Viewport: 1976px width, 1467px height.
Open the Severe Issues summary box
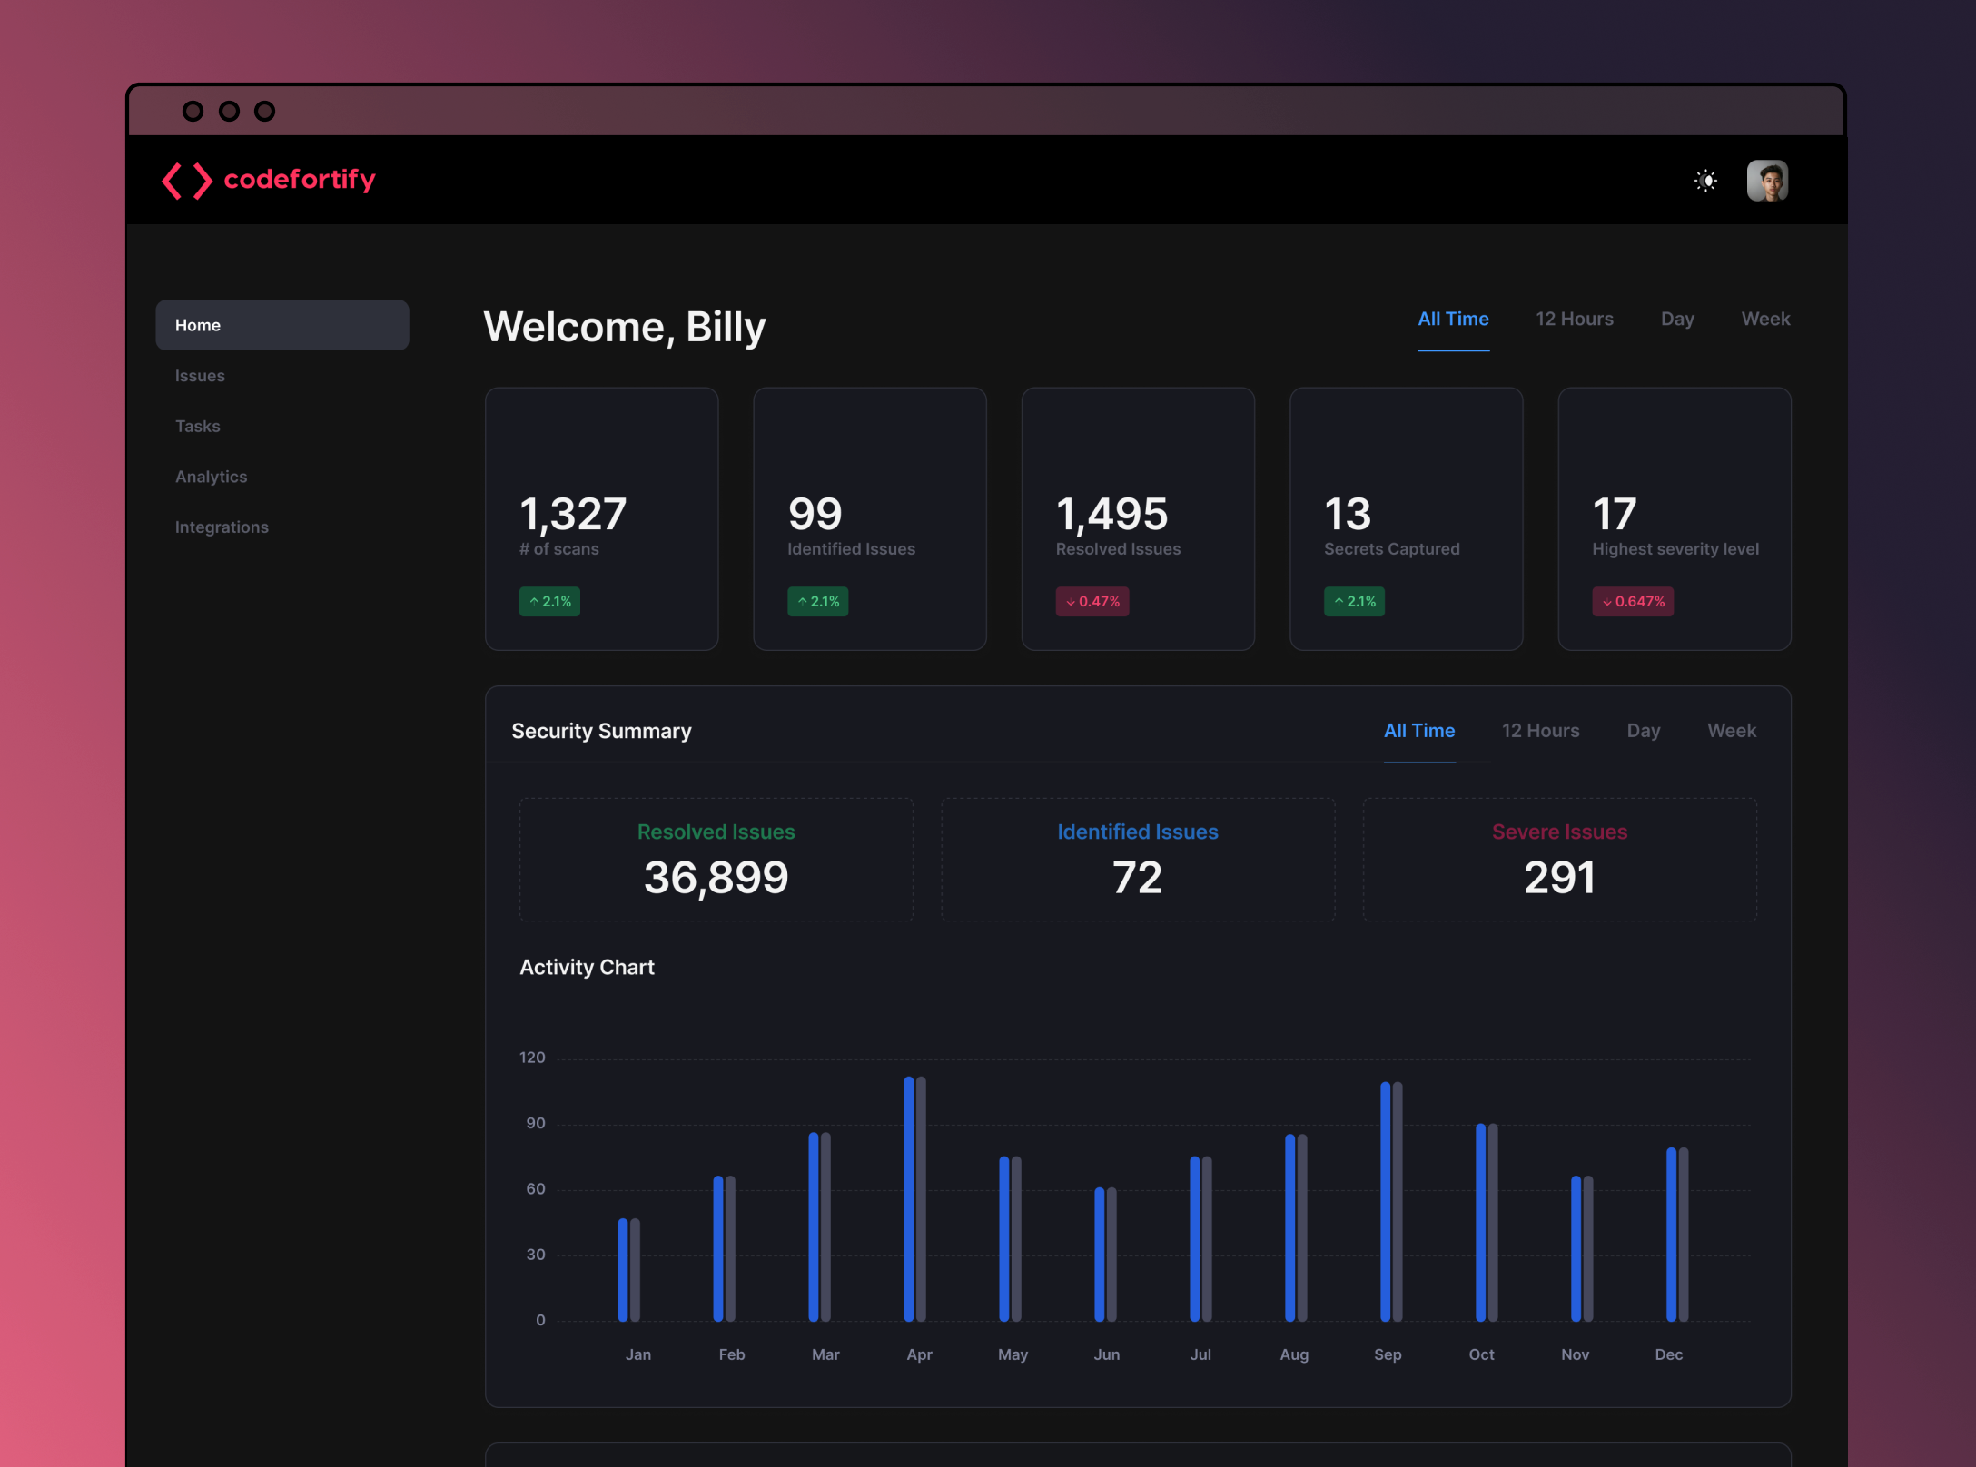[1558, 859]
